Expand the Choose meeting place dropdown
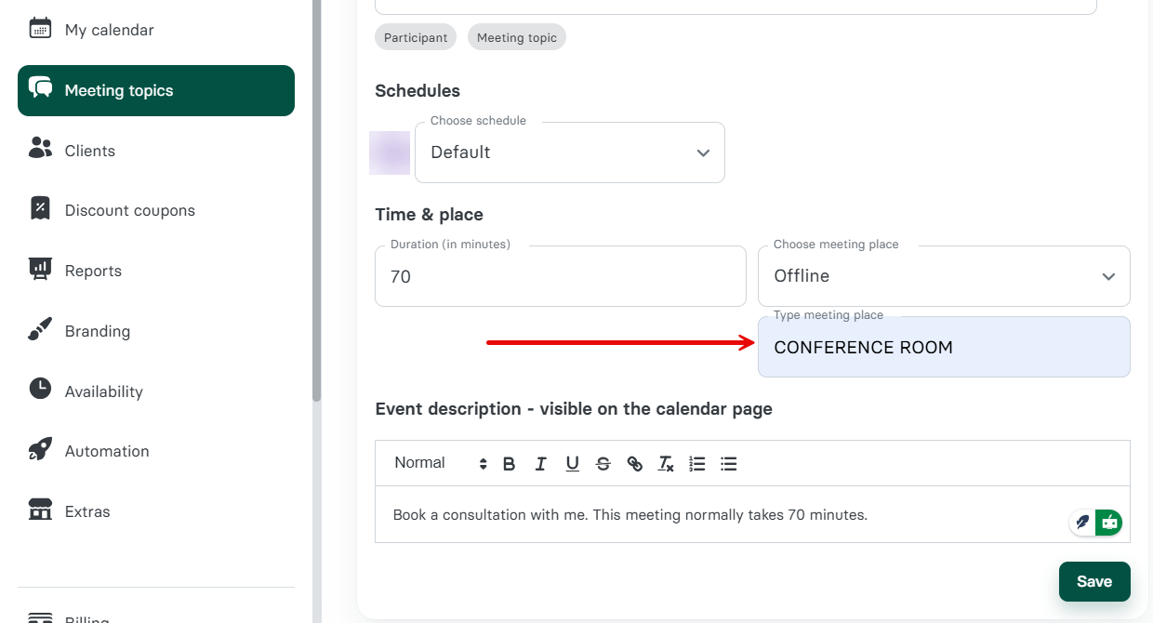Viewport: 1153px width, 623px height. coord(944,276)
